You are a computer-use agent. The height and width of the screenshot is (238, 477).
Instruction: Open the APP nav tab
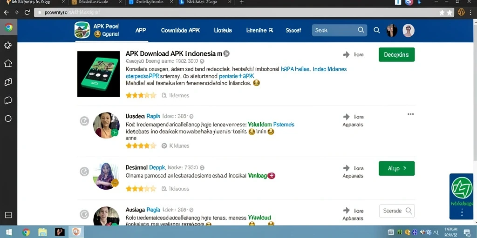[141, 30]
